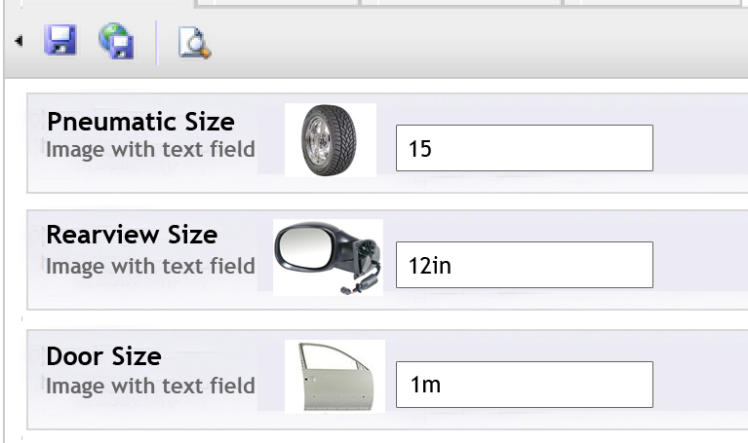Click the description text under Rearview Size
The width and height of the screenshot is (748, 443).
tap(150, 266)
